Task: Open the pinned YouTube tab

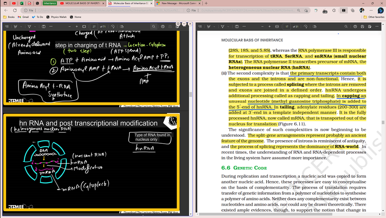Action: coord(14,3)
